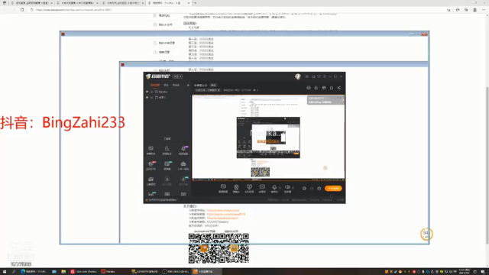The image size is (489, 275).
Task: Click the share icon at top right of preview
Action: coord(339,88)
